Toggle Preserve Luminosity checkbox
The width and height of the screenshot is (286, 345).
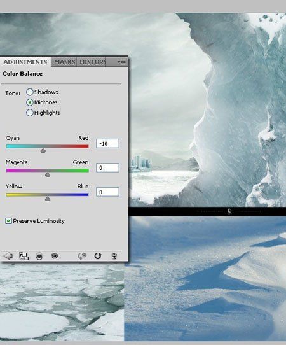(8, 221)
